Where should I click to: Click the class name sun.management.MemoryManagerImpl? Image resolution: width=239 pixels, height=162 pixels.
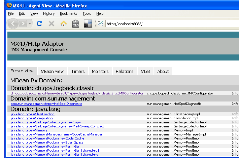point(176,134)
